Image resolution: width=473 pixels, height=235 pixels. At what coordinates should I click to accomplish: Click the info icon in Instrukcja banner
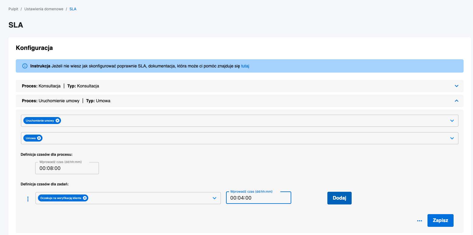[x=25, y=66]
